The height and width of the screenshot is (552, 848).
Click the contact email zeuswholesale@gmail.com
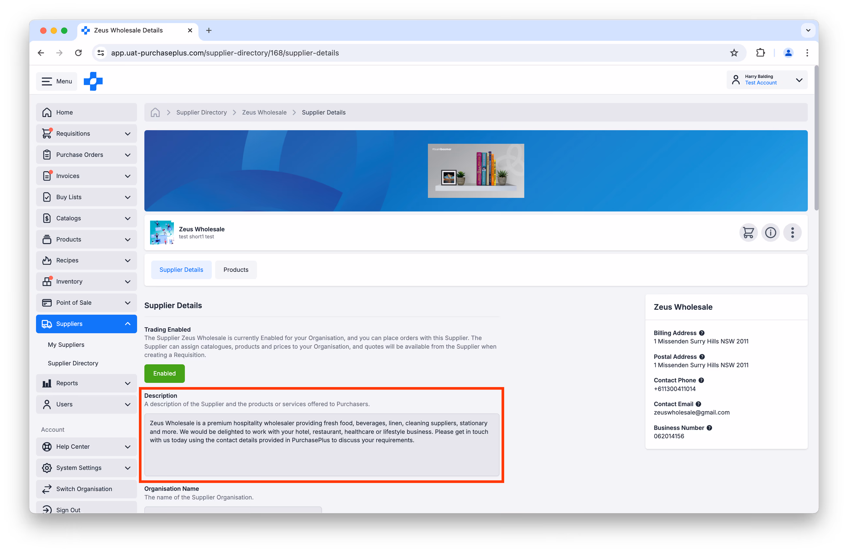click(691, 412)
